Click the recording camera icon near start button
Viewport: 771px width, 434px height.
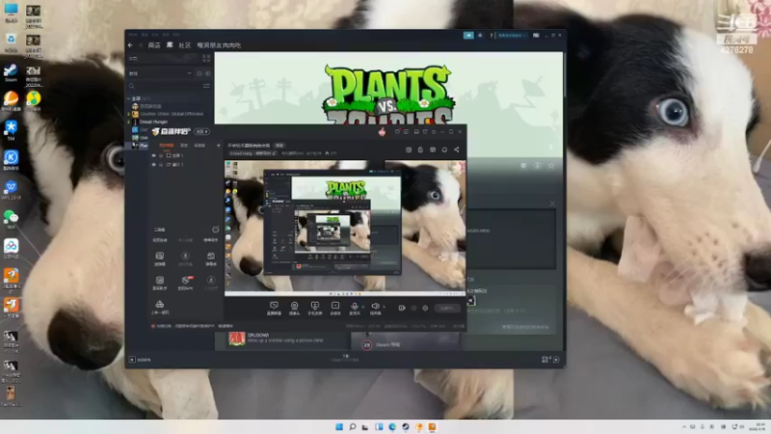(402, 308)
